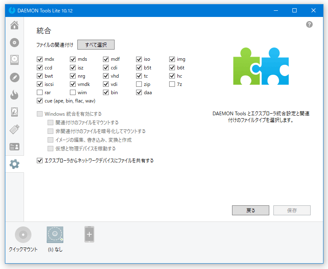The height and width of the screenshot is (269, 328).
Task: Toggle the isz checkbox
Action: click(x=72, y=68)
